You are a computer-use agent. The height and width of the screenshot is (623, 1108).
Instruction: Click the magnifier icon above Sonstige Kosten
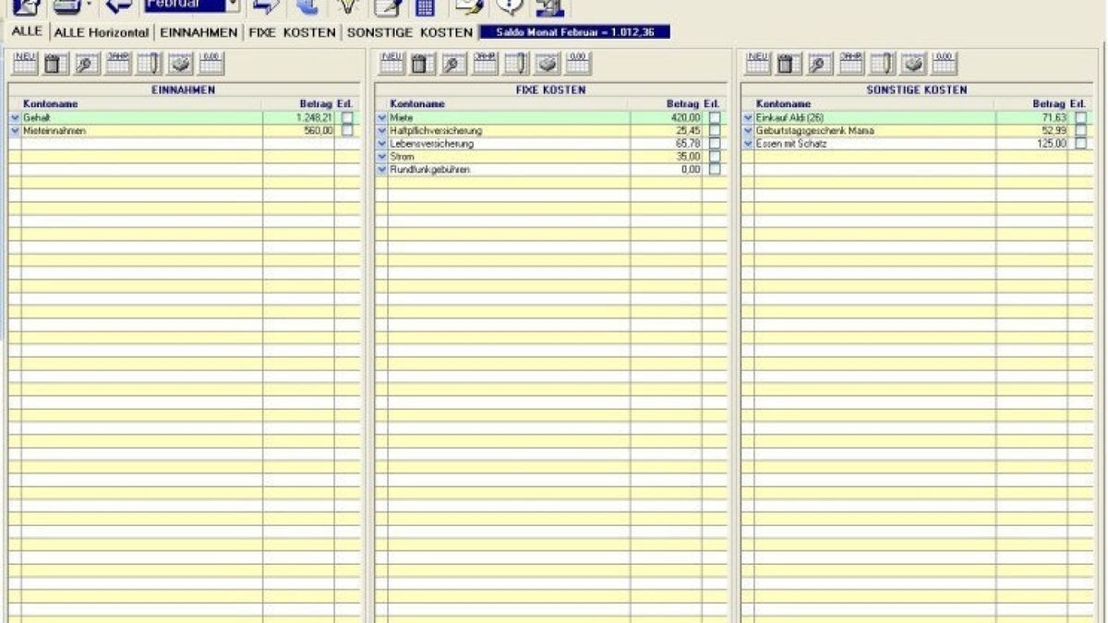819,63
